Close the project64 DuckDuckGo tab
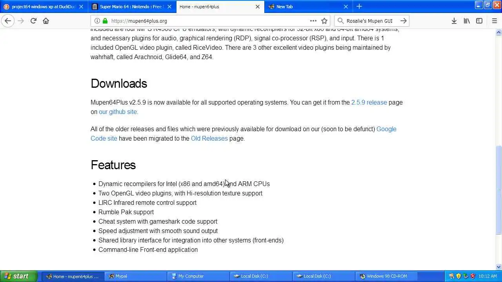502x282 pixels. point(81,7)
